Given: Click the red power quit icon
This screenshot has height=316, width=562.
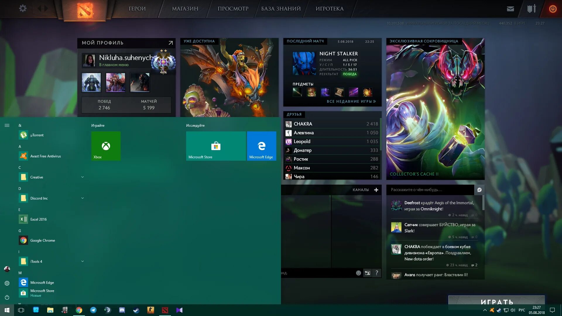Looking at the screenshot, I should click(x=553, y=9).
